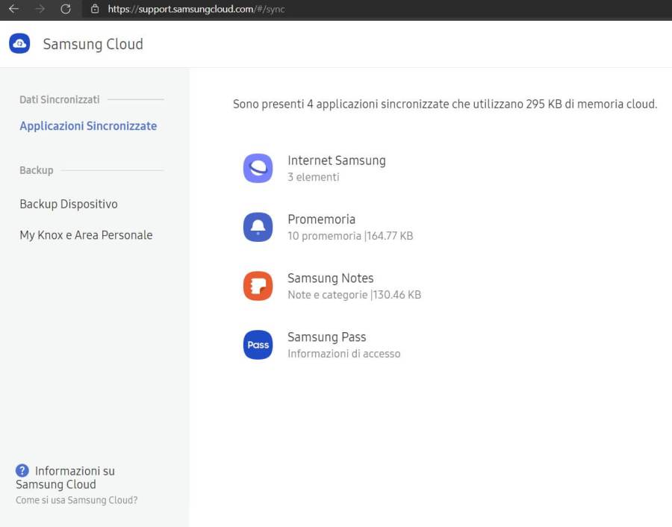Click the Samsung Cloud logo icon
The image size is (672, 527).
19,44
